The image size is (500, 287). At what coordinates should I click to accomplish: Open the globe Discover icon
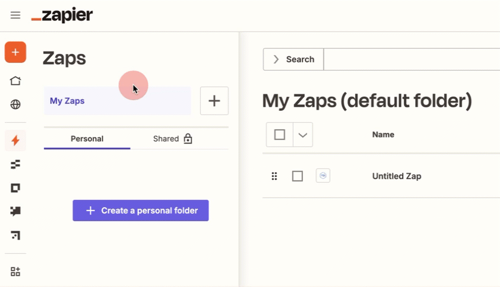[15, 105]
